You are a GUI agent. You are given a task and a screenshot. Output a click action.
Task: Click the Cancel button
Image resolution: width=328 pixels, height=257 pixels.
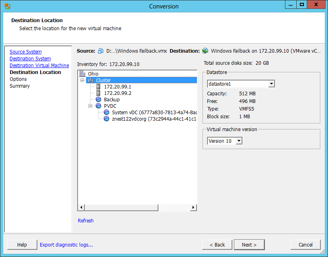tap(305, 245)
